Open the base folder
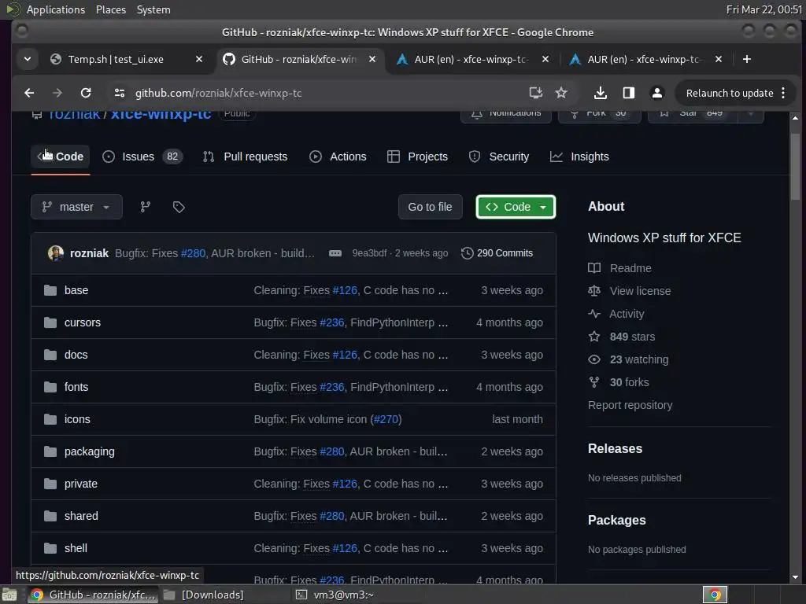Image resolution: width=806 pixels, height=604 pixels. [x=76, y=290]
